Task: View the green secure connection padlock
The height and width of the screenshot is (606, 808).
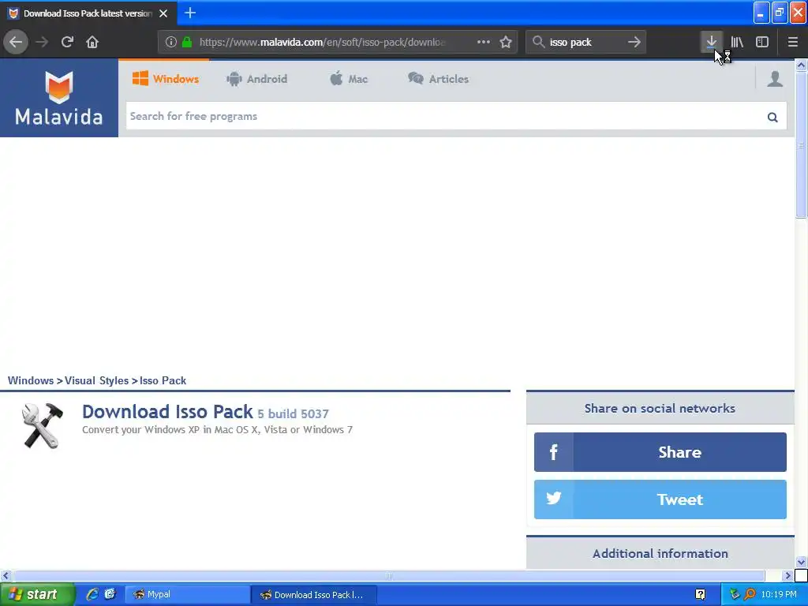Action: point(187,42)
